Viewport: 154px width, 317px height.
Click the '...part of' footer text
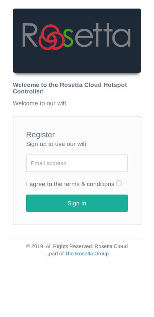pos(54,254)
